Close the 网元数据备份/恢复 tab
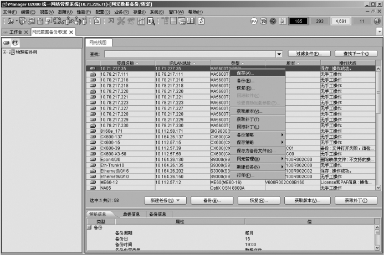384x255 pixels. tap(71, 32)
